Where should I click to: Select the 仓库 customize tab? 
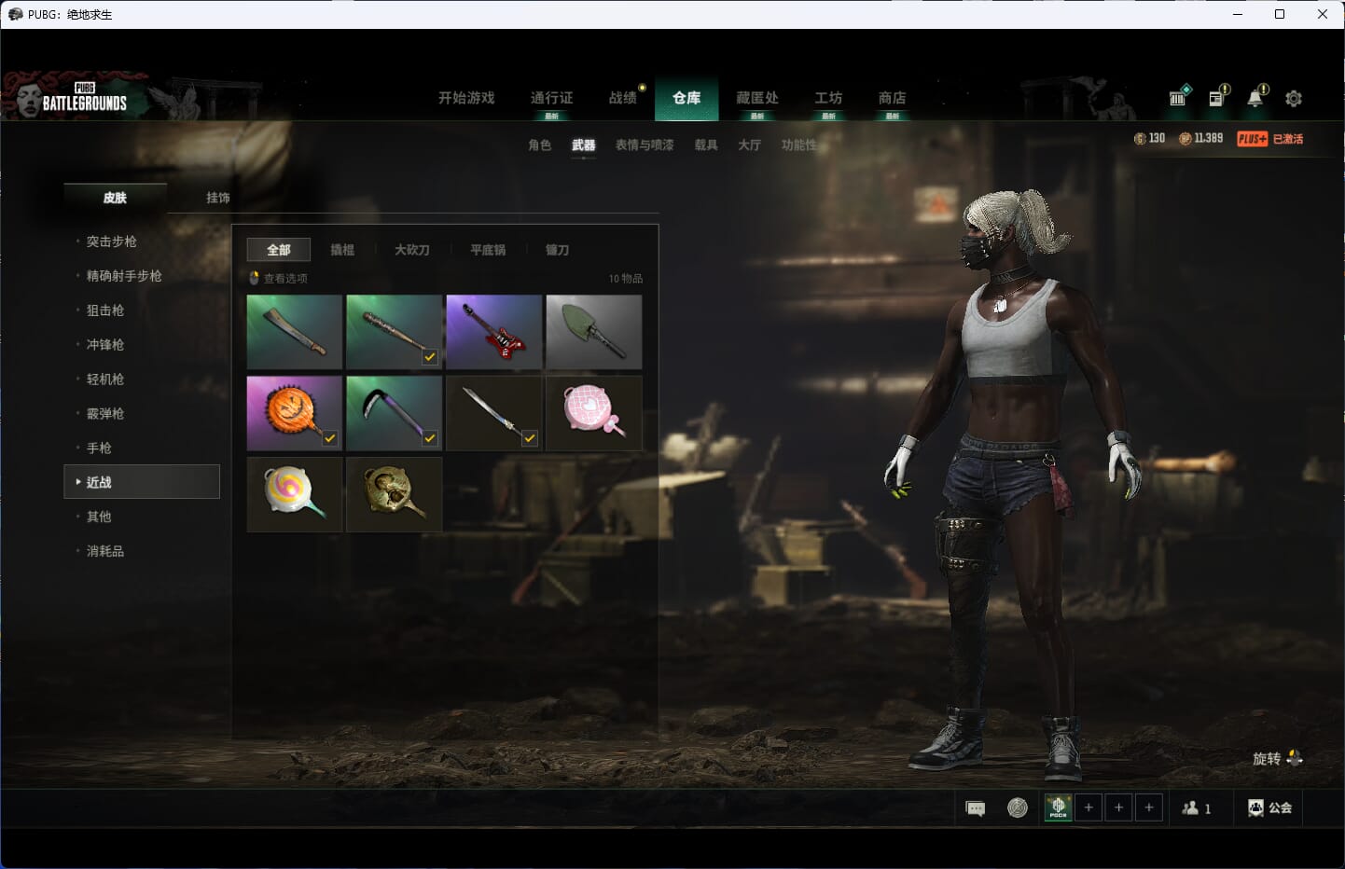coord(686,98)
